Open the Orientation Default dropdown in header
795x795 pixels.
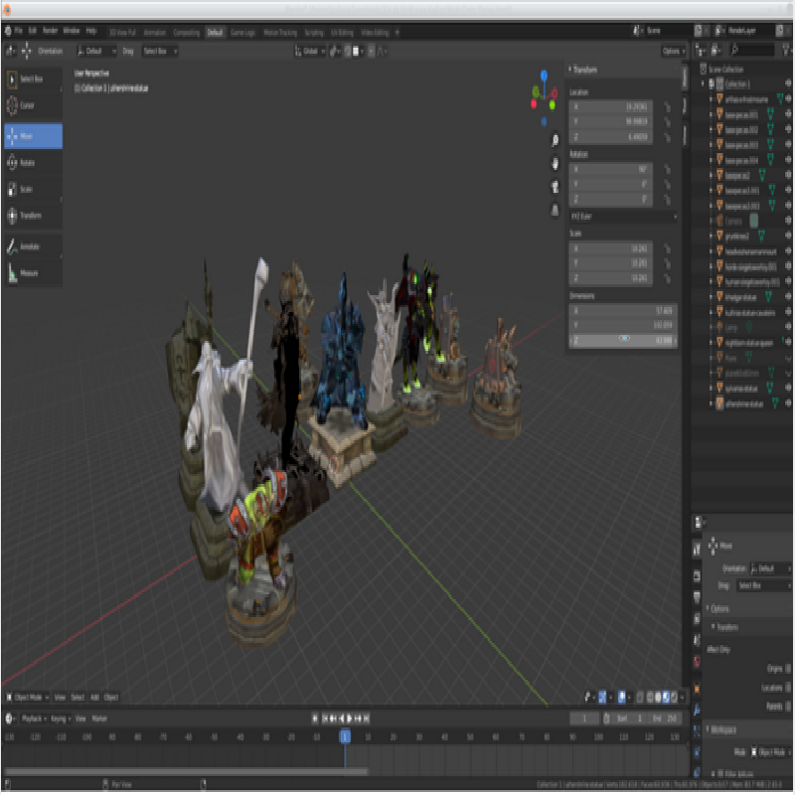96,52
